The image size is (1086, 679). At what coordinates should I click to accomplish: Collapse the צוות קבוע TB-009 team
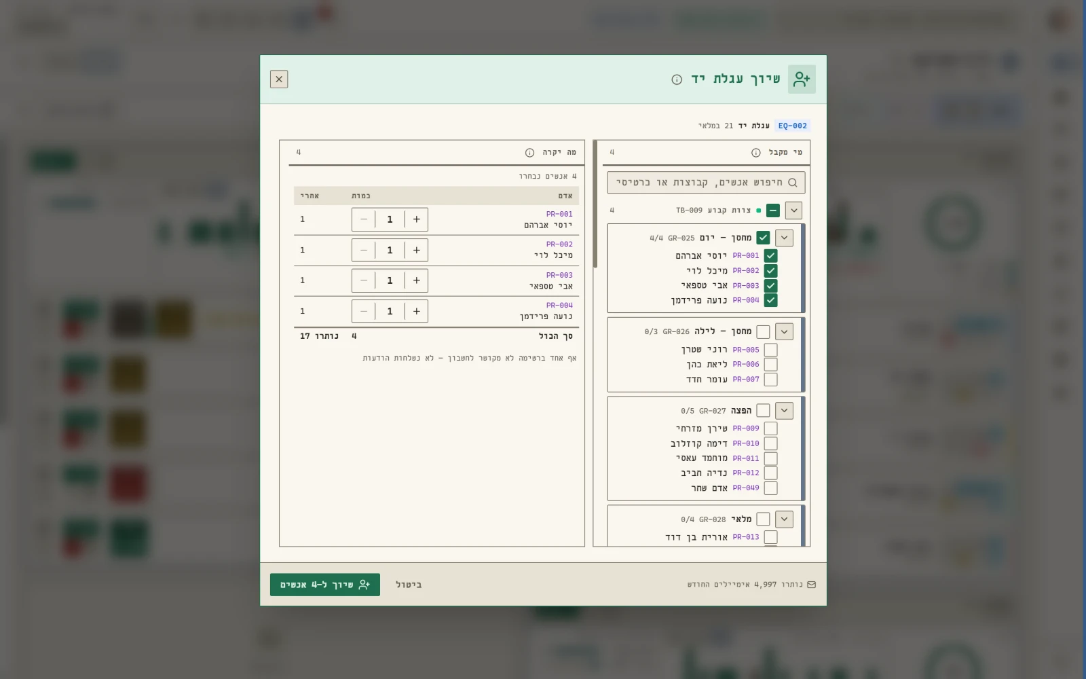coord(793,210)
